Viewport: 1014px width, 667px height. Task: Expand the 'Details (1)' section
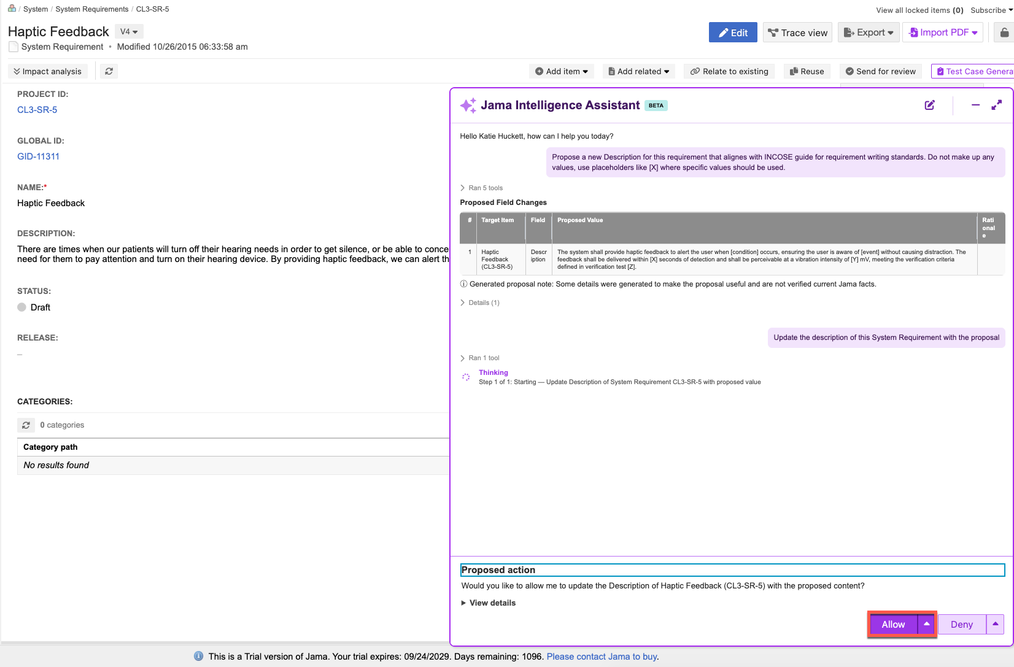coord(479,303)
